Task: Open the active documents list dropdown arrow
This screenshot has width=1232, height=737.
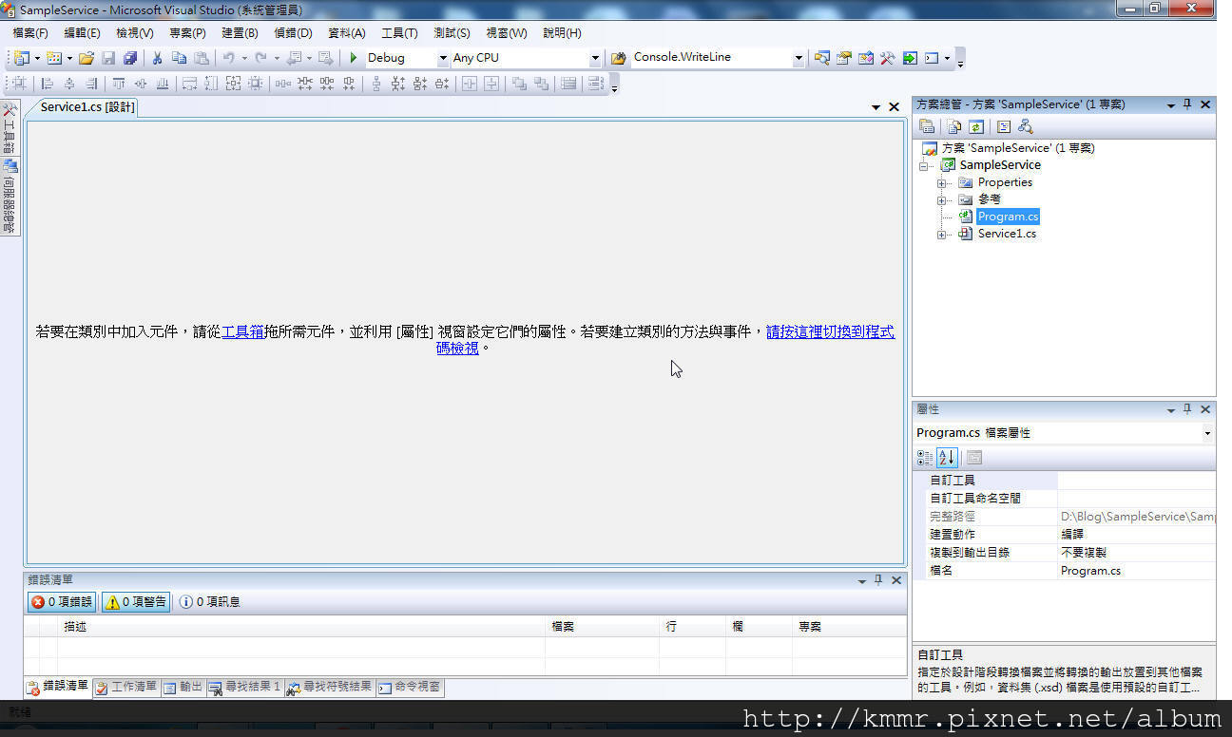Action: 876,107
